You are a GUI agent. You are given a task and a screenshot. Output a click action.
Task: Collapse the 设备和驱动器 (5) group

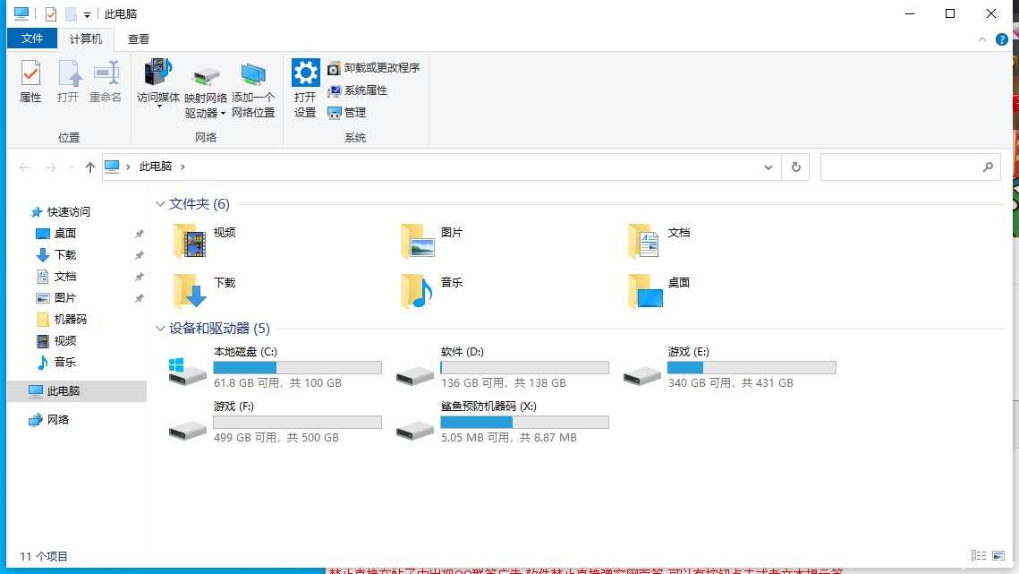(x=160, y=329)
